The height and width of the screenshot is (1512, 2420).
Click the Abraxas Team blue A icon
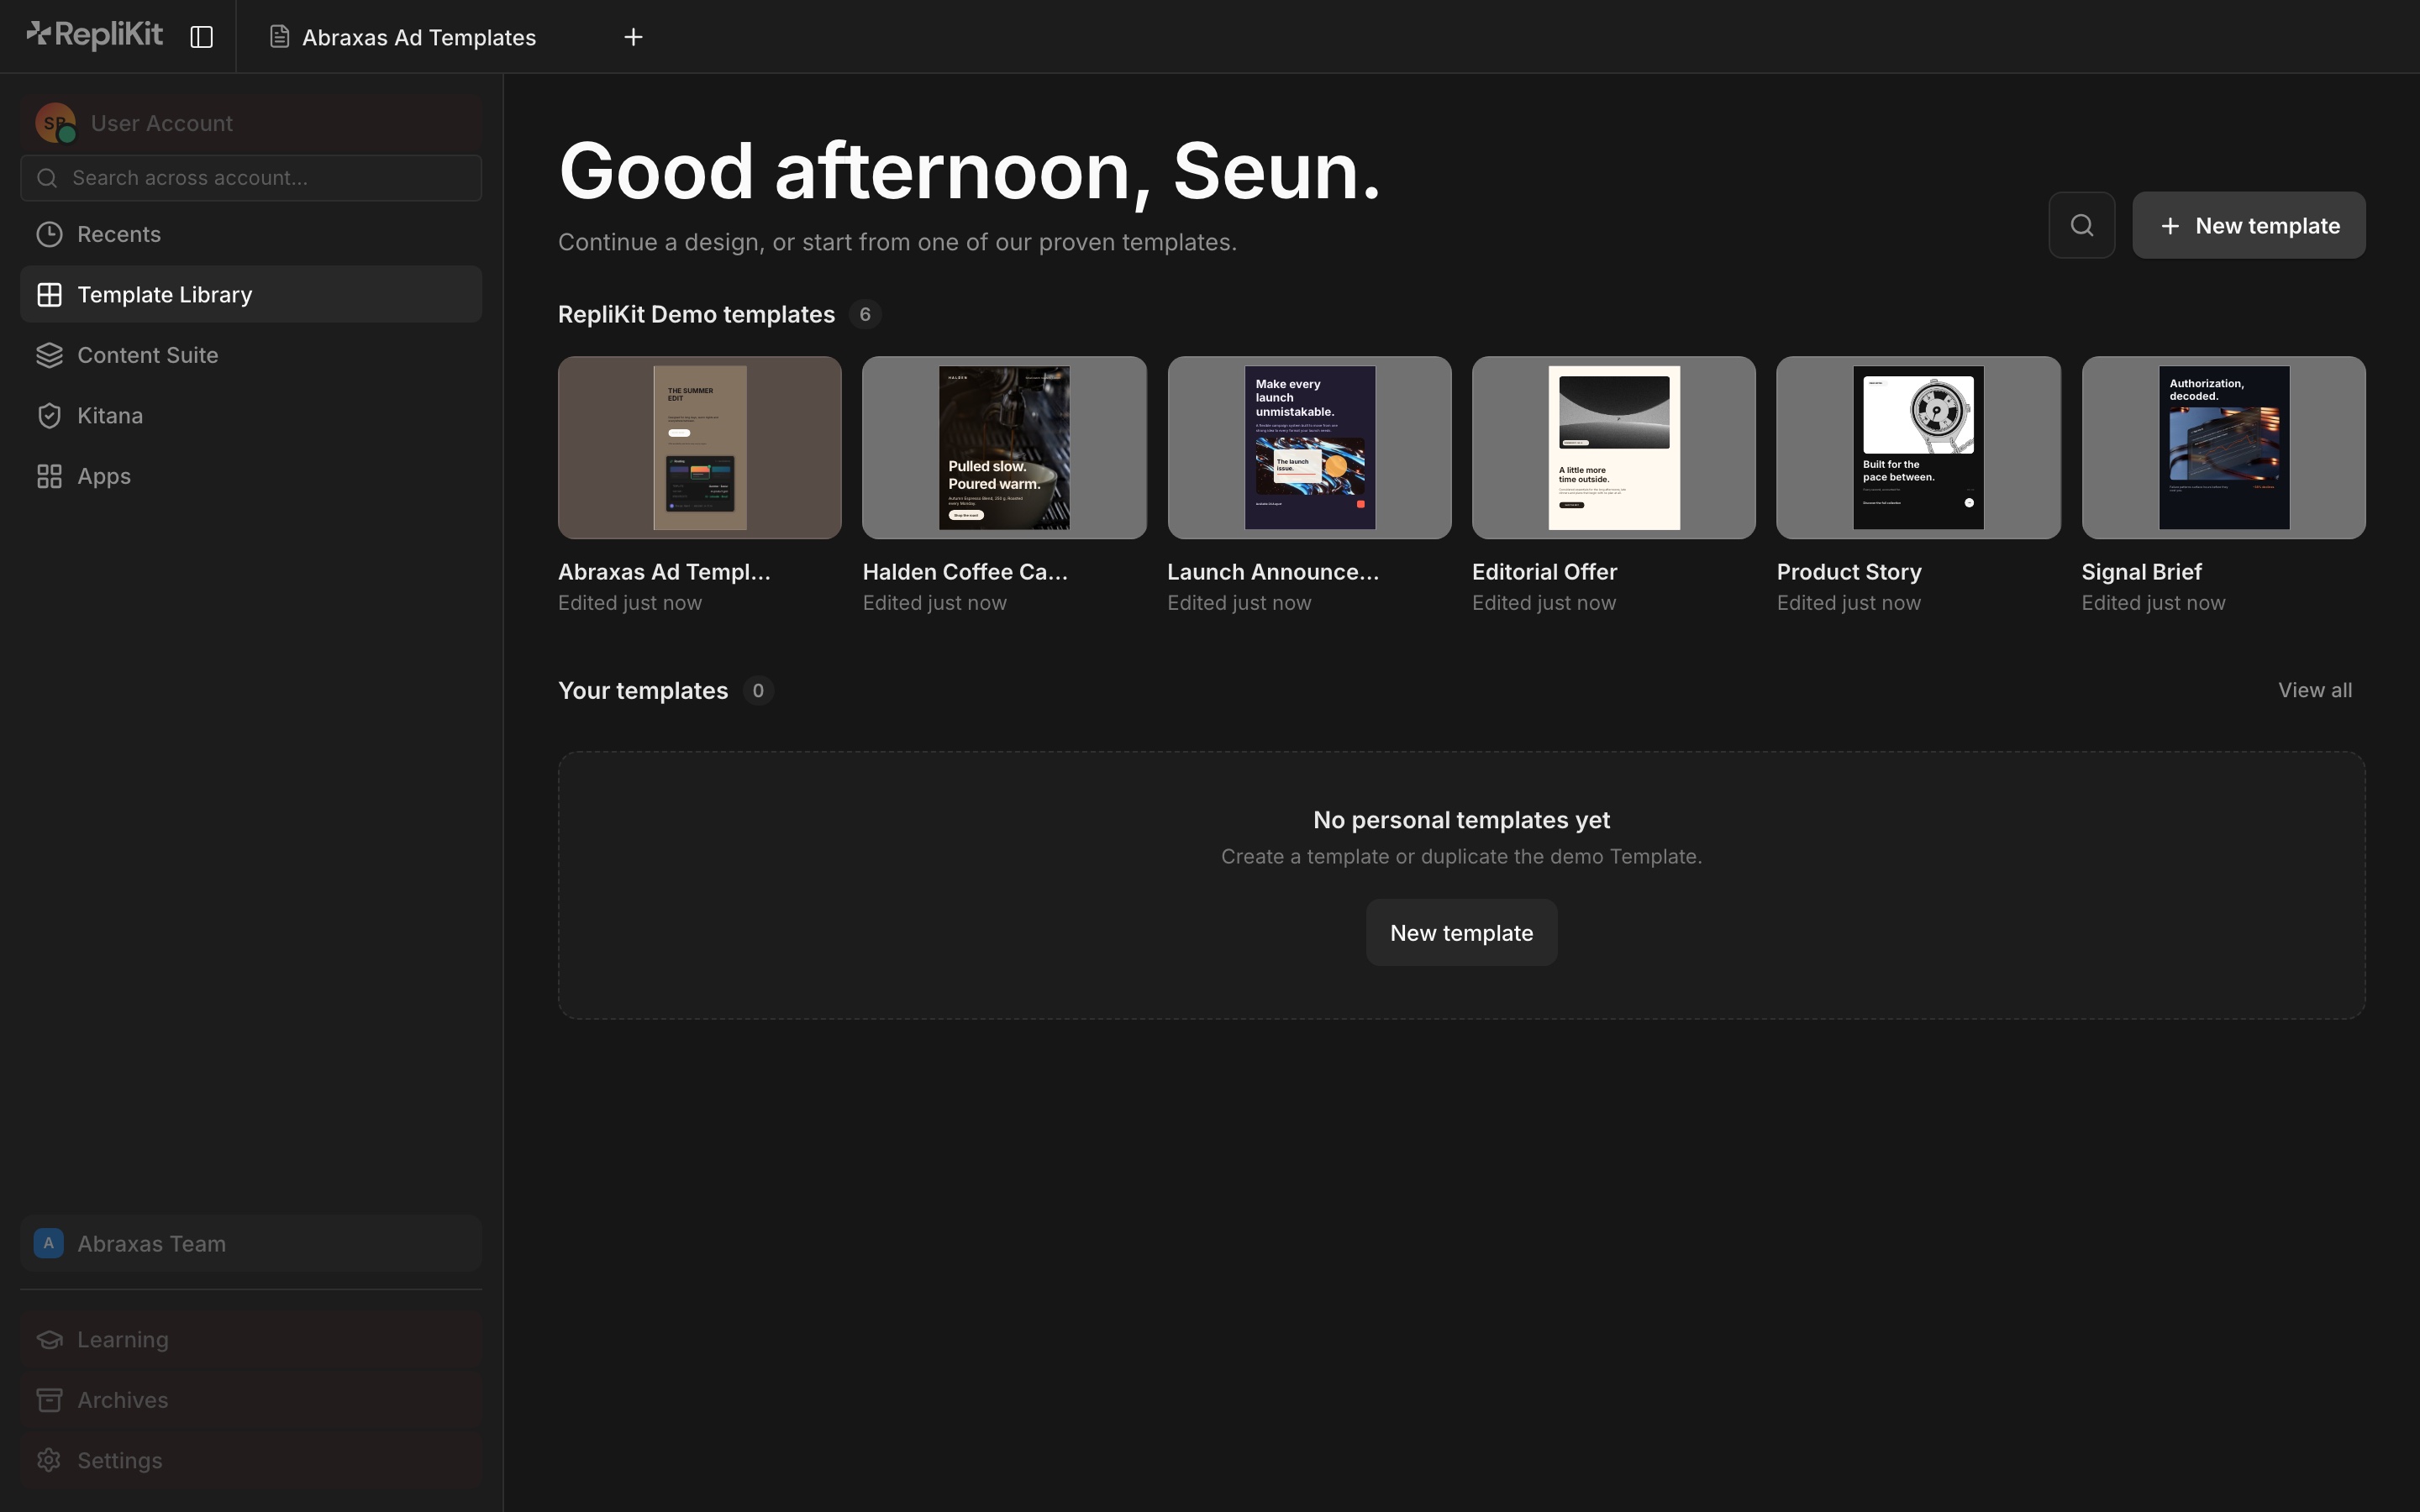48,1243
